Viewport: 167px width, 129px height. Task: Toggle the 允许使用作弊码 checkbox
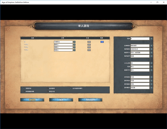tap(71, 88)
